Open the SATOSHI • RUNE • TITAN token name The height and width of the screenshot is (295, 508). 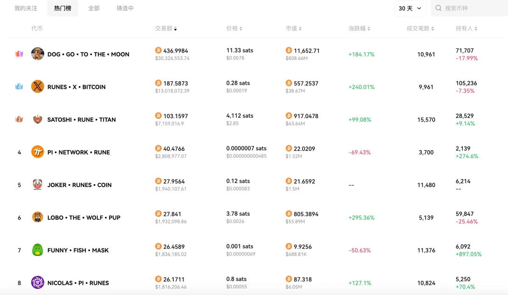click(82, 120)
